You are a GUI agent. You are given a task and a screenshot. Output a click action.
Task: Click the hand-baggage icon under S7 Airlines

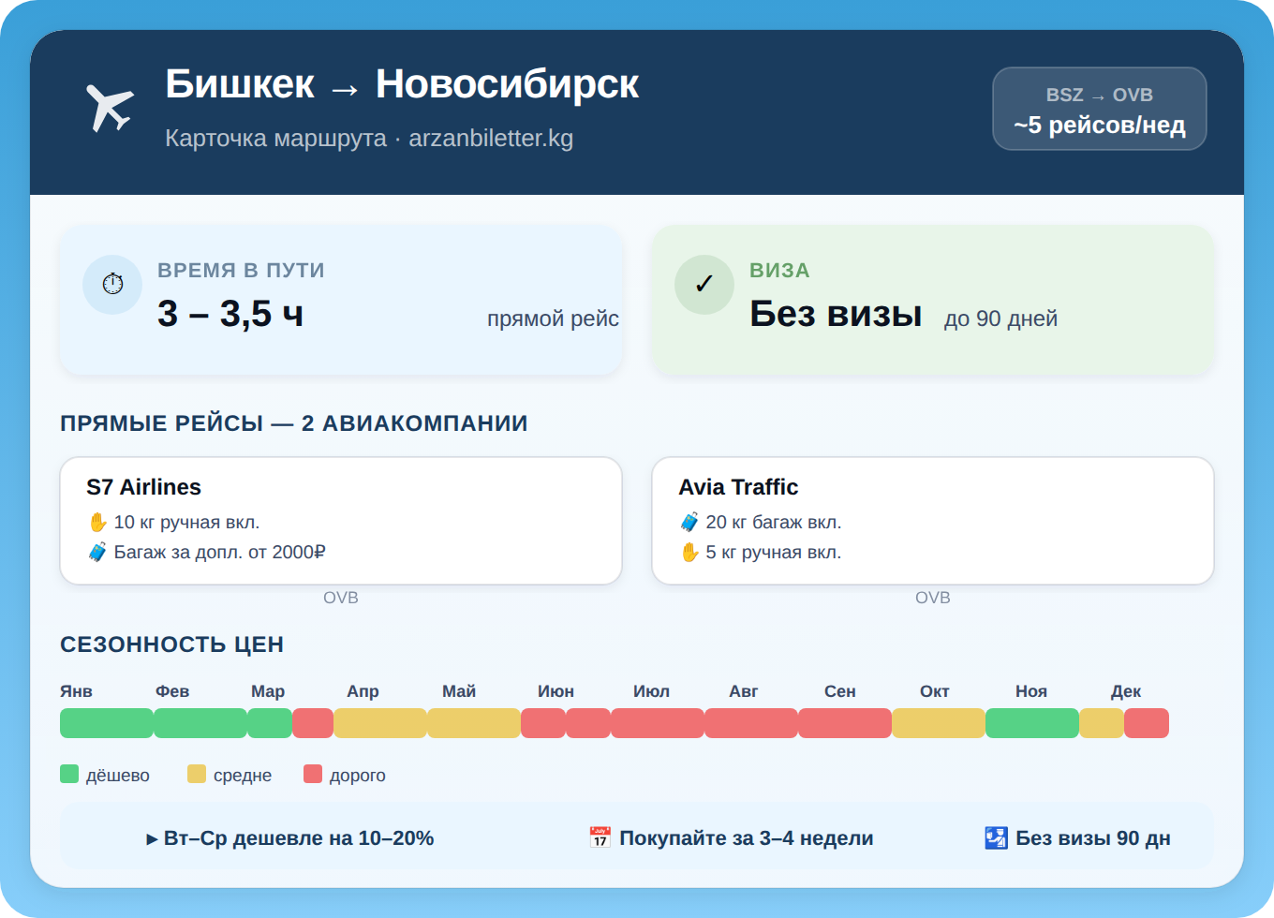click(99, 522)
